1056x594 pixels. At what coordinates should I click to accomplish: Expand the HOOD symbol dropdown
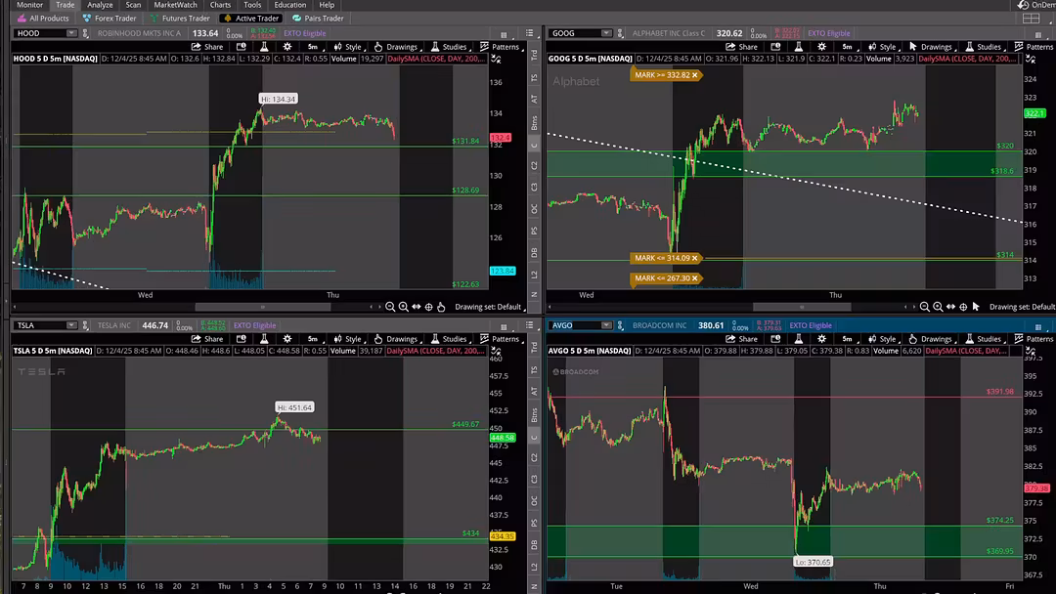click(70, 33)
